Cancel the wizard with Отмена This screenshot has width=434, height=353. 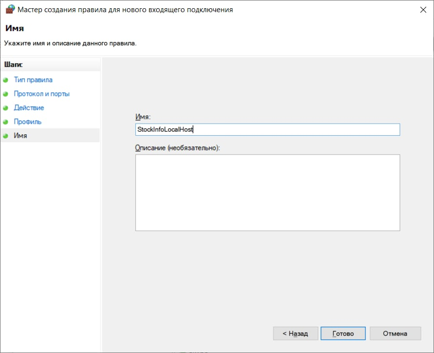[395, 334]
